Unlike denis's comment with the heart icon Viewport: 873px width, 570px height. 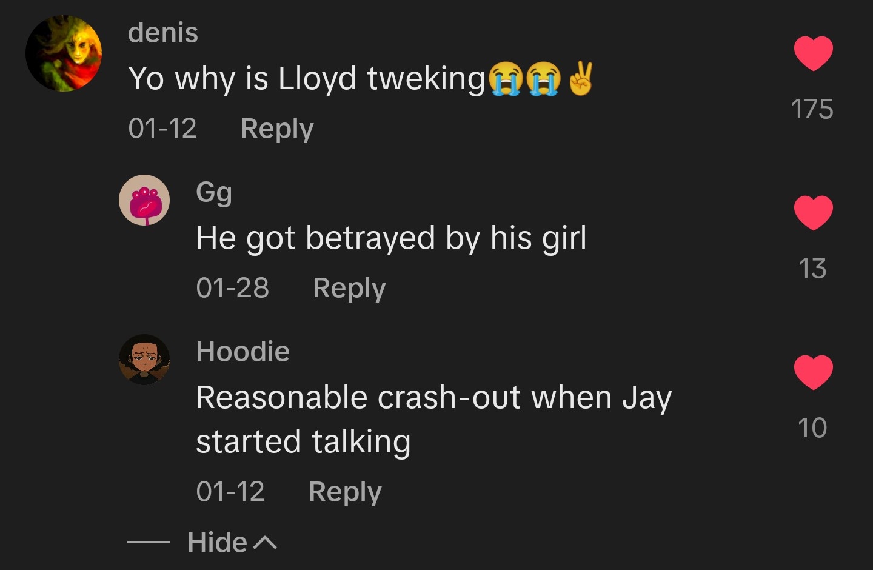813,53
